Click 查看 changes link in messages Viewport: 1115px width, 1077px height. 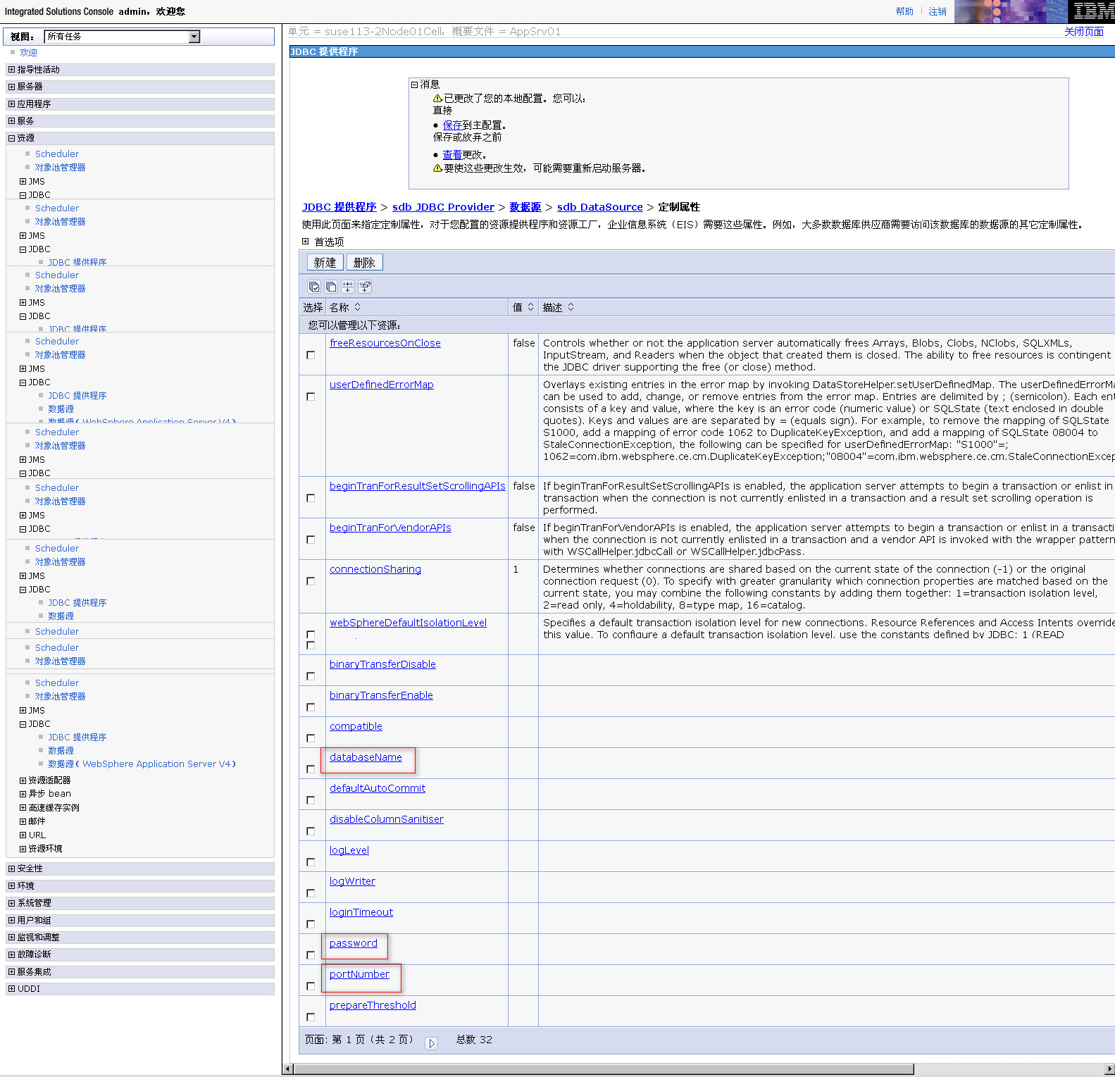(x=452, y=155)
